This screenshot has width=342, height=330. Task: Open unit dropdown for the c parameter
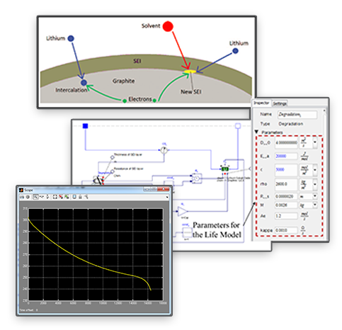pos(315,170)
